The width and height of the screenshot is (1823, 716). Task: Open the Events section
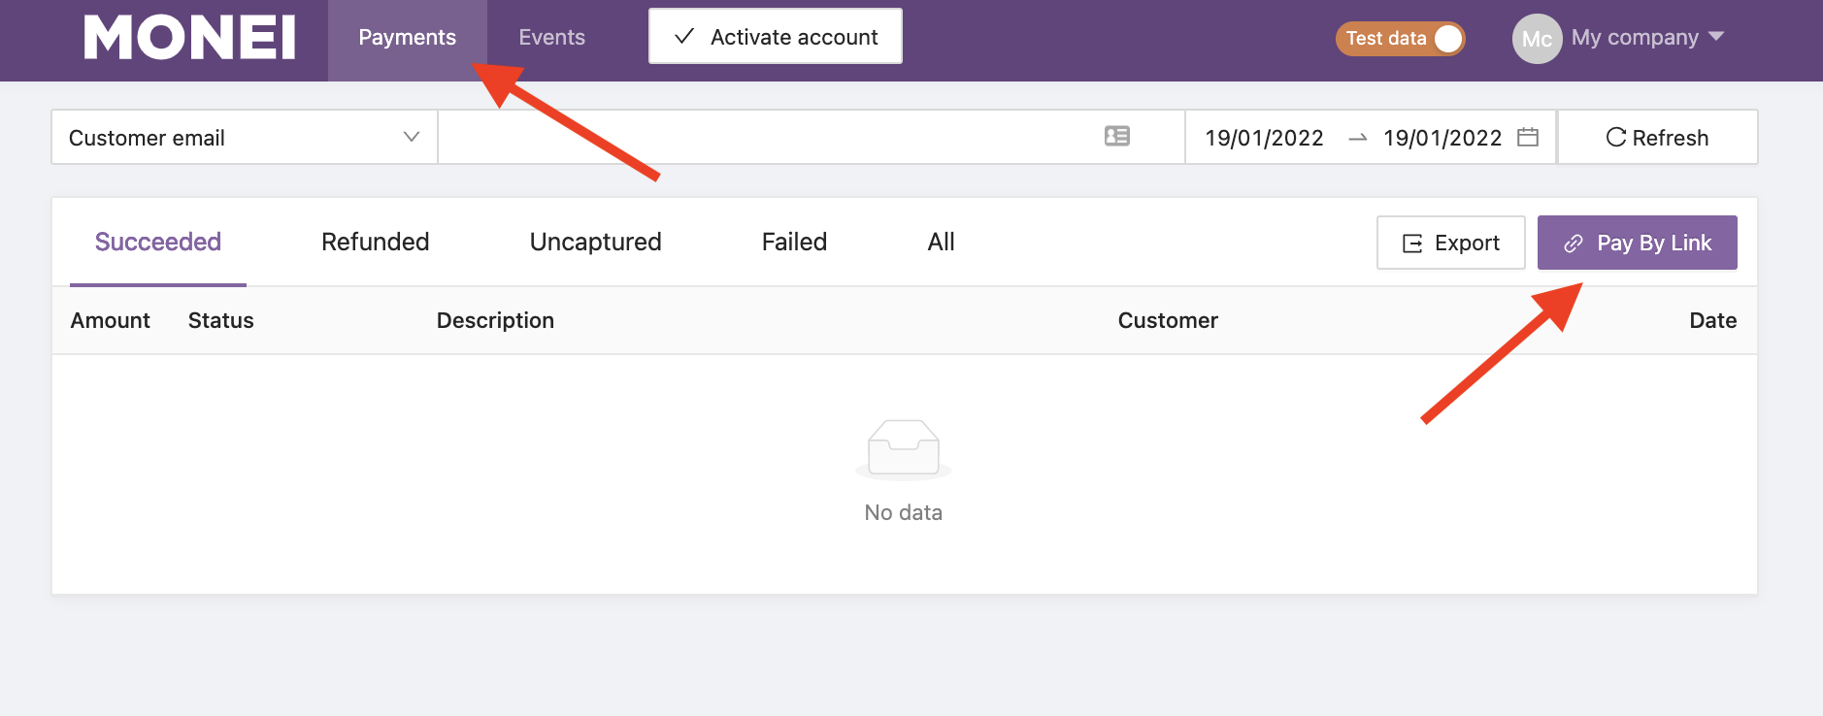(551, 38)
